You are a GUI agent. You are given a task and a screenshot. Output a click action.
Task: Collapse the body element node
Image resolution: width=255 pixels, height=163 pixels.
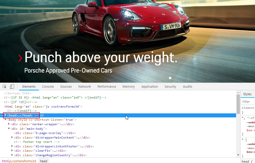coord(5,119)
